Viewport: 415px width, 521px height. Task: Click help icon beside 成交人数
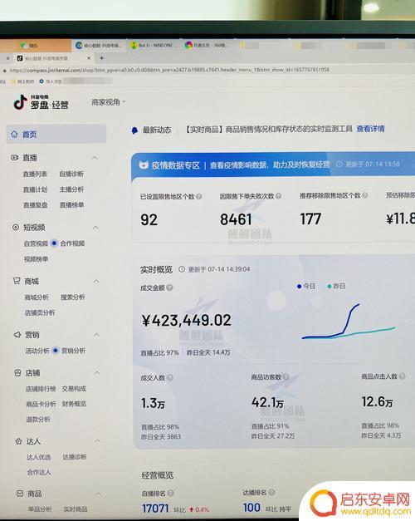coord(169,377)
